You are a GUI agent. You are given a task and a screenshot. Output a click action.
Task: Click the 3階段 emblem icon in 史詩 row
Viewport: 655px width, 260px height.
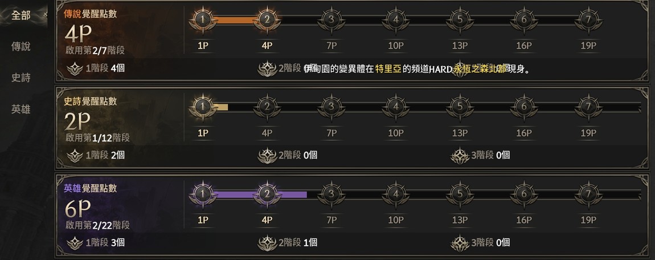click(x=460, y=155)
